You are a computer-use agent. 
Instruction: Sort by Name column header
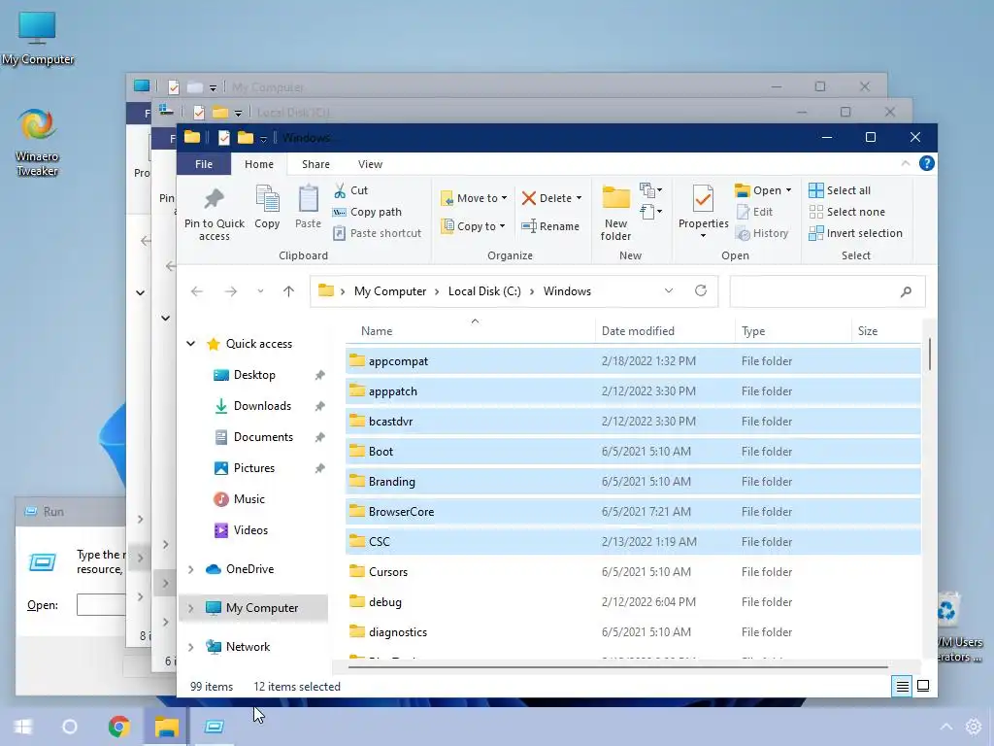[x=470, y=330]
